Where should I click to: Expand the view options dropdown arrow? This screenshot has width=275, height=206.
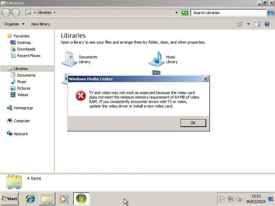(248, 24)
